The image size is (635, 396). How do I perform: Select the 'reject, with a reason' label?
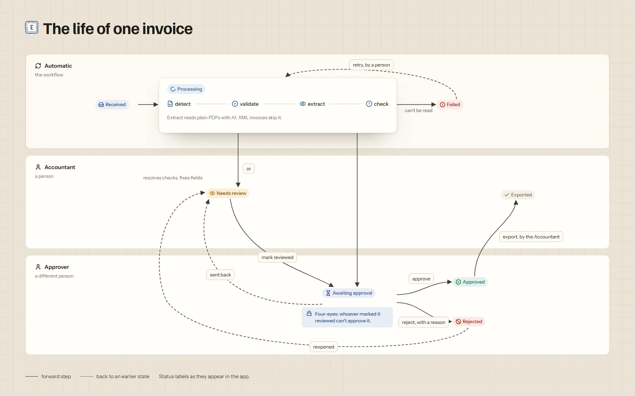point(423,322)
